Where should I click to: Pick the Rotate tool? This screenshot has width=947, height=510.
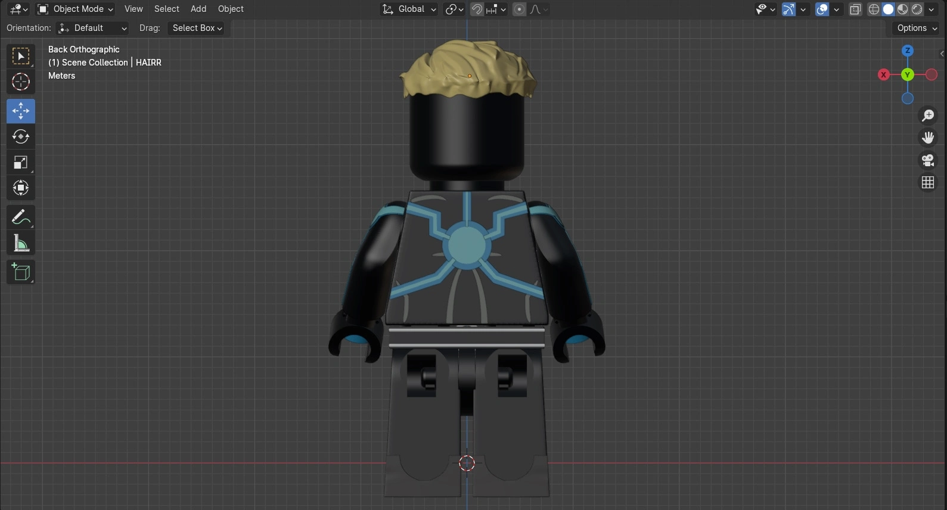point(21,136)
